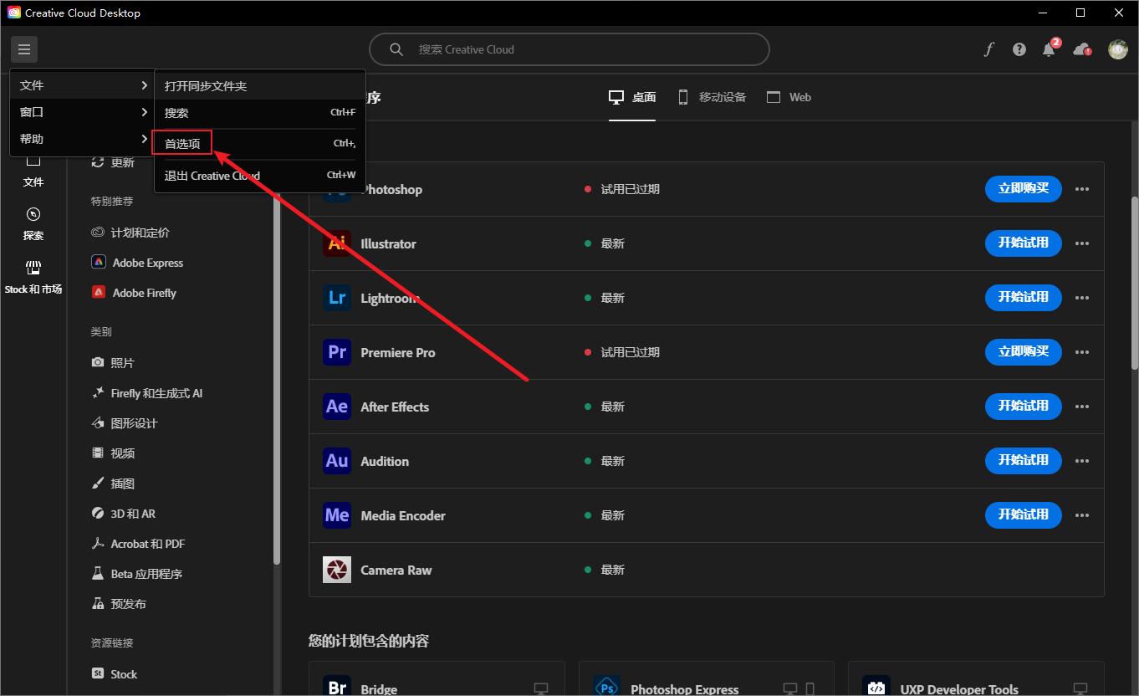Click the Photoshop Express app icon

606,688
